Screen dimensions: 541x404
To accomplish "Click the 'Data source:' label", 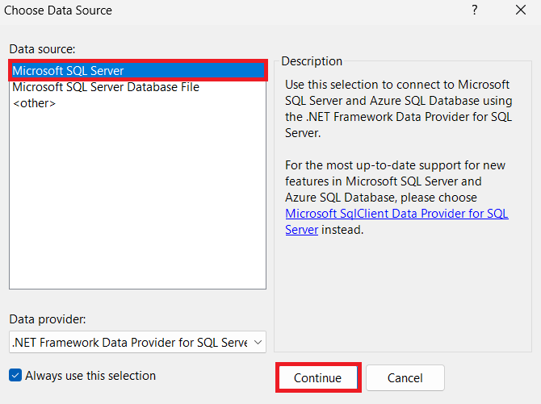I will 41,49.
